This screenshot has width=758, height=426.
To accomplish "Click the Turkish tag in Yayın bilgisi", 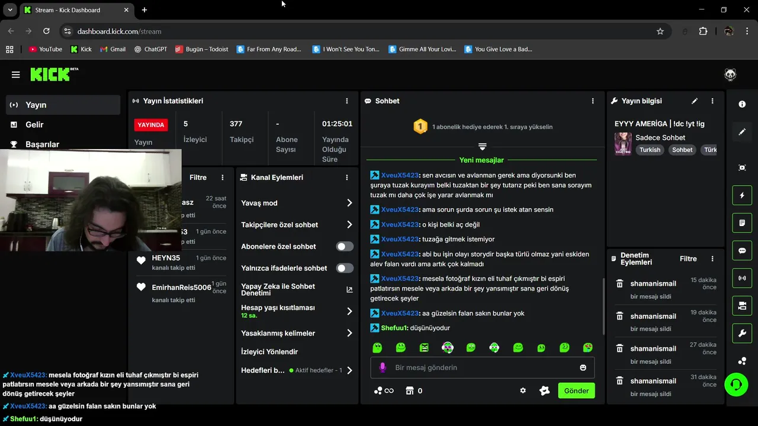I will pyautogui.click(x=650, y=150).
